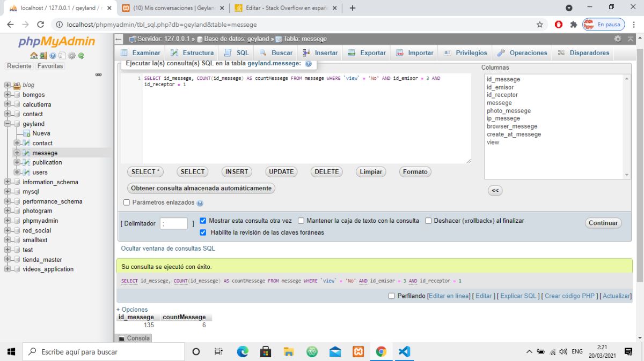The height and width of the screenshot is (361, 644).
Task: Reload the page in Chrome
Action: coord(40,25)
